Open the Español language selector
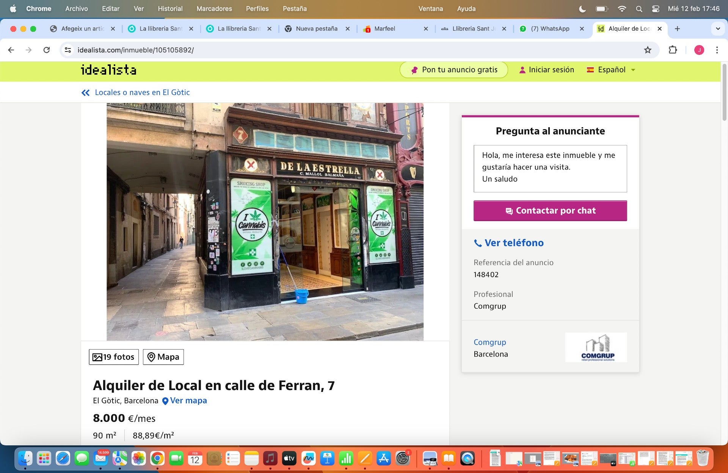 (x=611, y=70)
